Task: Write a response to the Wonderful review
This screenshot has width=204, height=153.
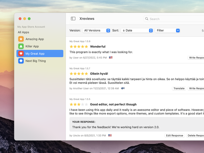Action: click(196, 58)
